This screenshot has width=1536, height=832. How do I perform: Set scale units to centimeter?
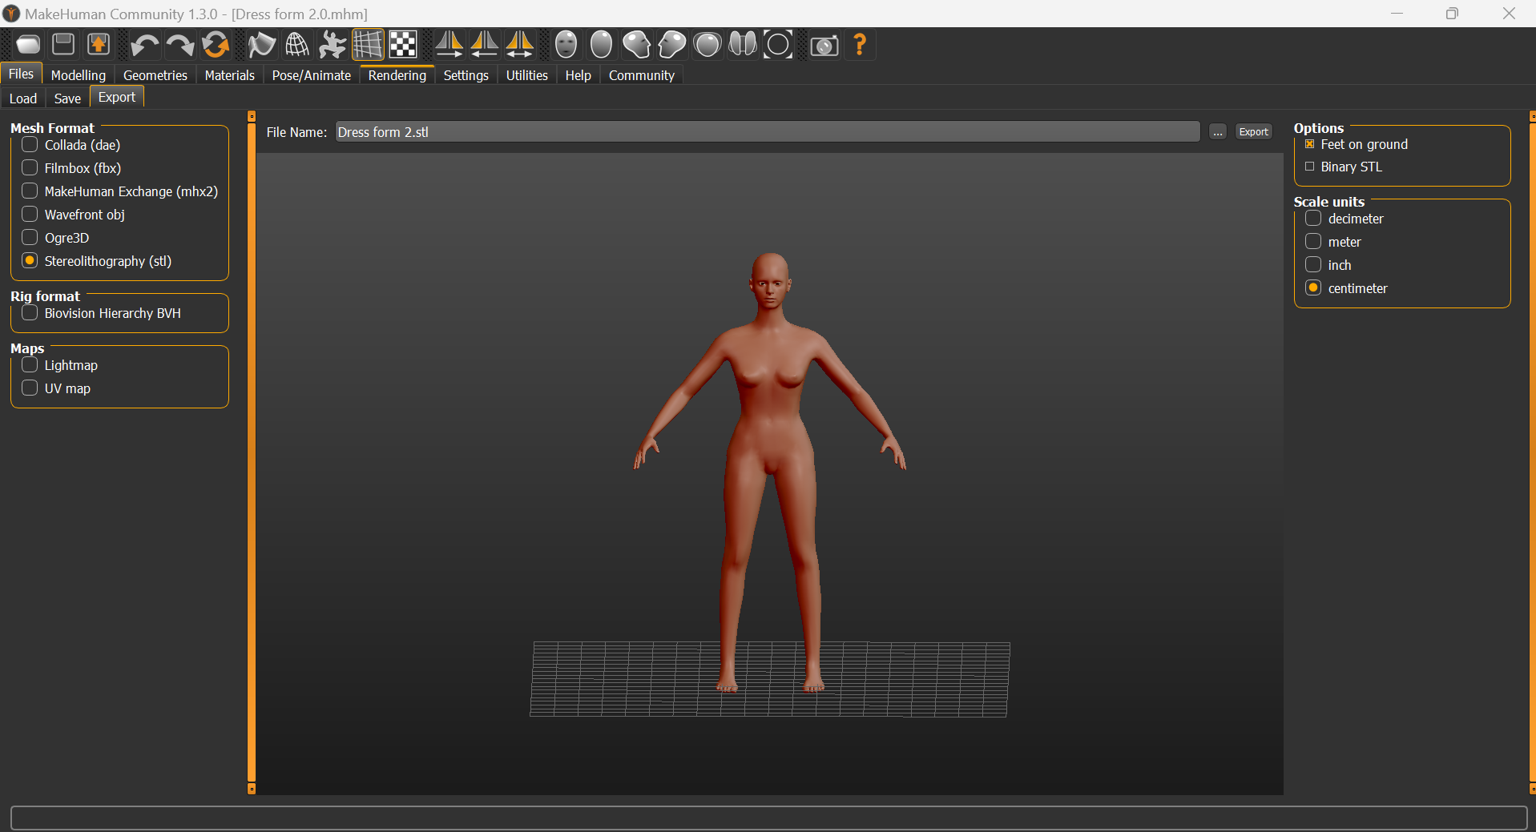(1347, 288)
